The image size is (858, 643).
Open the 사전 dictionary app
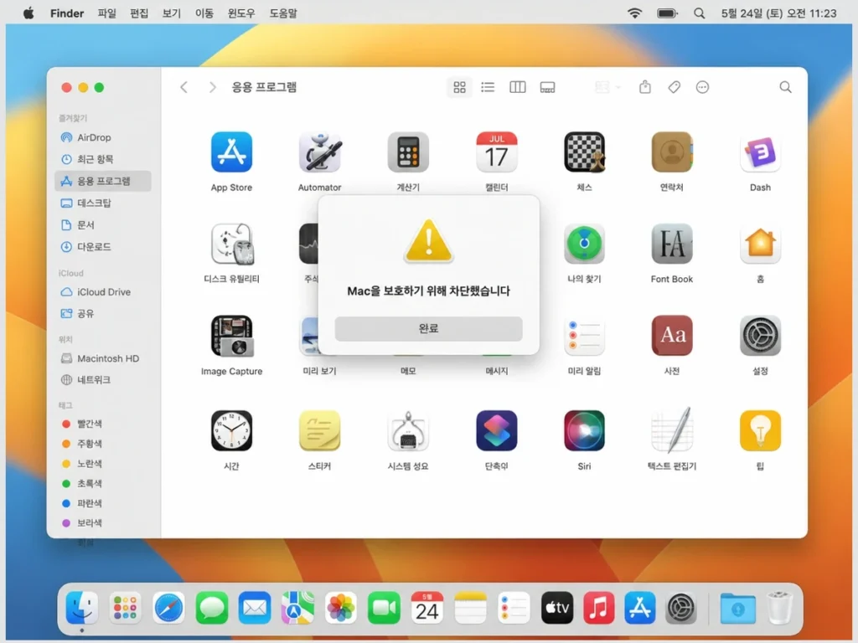(672, 336)
